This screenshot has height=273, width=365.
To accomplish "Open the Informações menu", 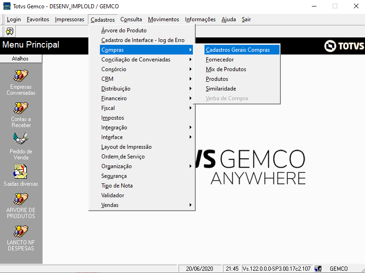I will tap(200, 19).
